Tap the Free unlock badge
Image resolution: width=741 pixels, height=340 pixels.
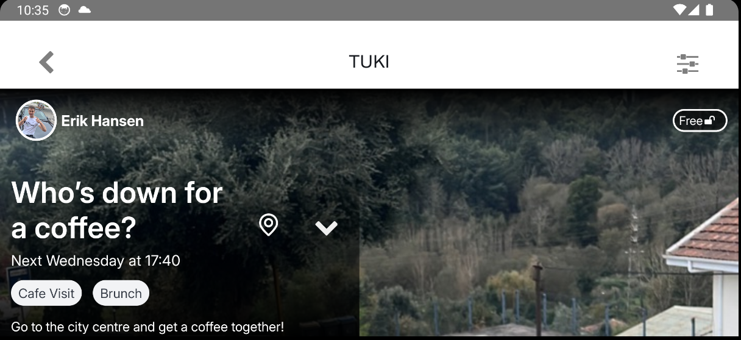coord(700,121)
